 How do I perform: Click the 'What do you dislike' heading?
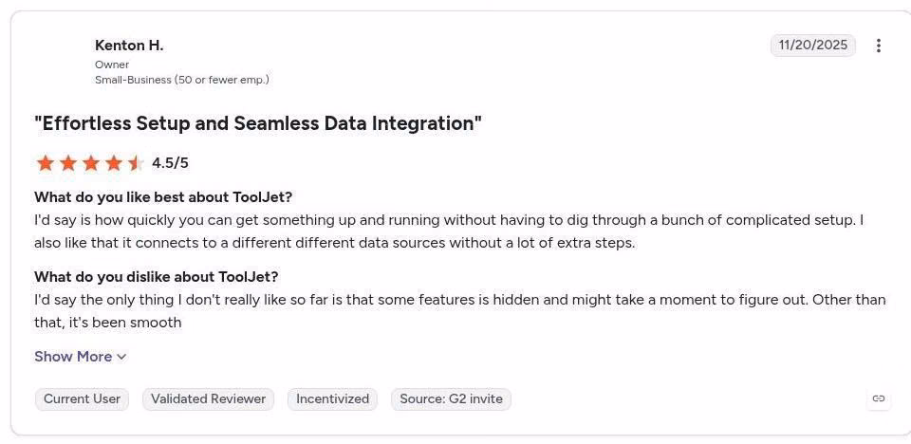[x=157, y=277]
